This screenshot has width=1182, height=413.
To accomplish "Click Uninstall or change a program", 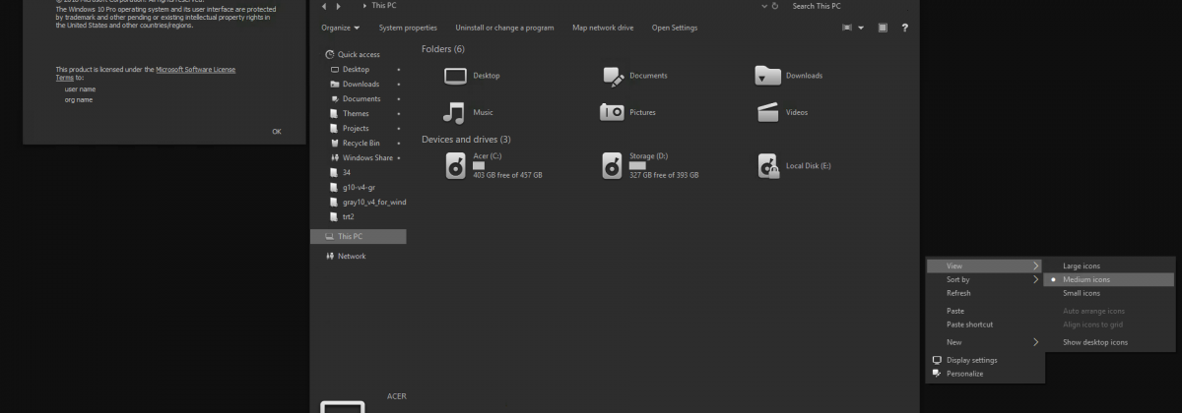I will click(504, 28).
